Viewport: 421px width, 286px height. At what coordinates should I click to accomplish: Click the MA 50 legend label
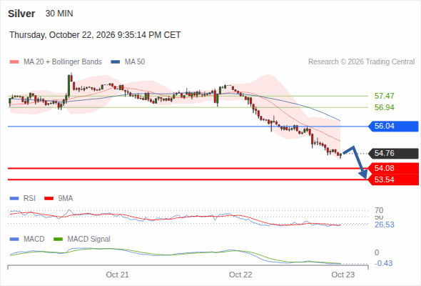point(135,62)
